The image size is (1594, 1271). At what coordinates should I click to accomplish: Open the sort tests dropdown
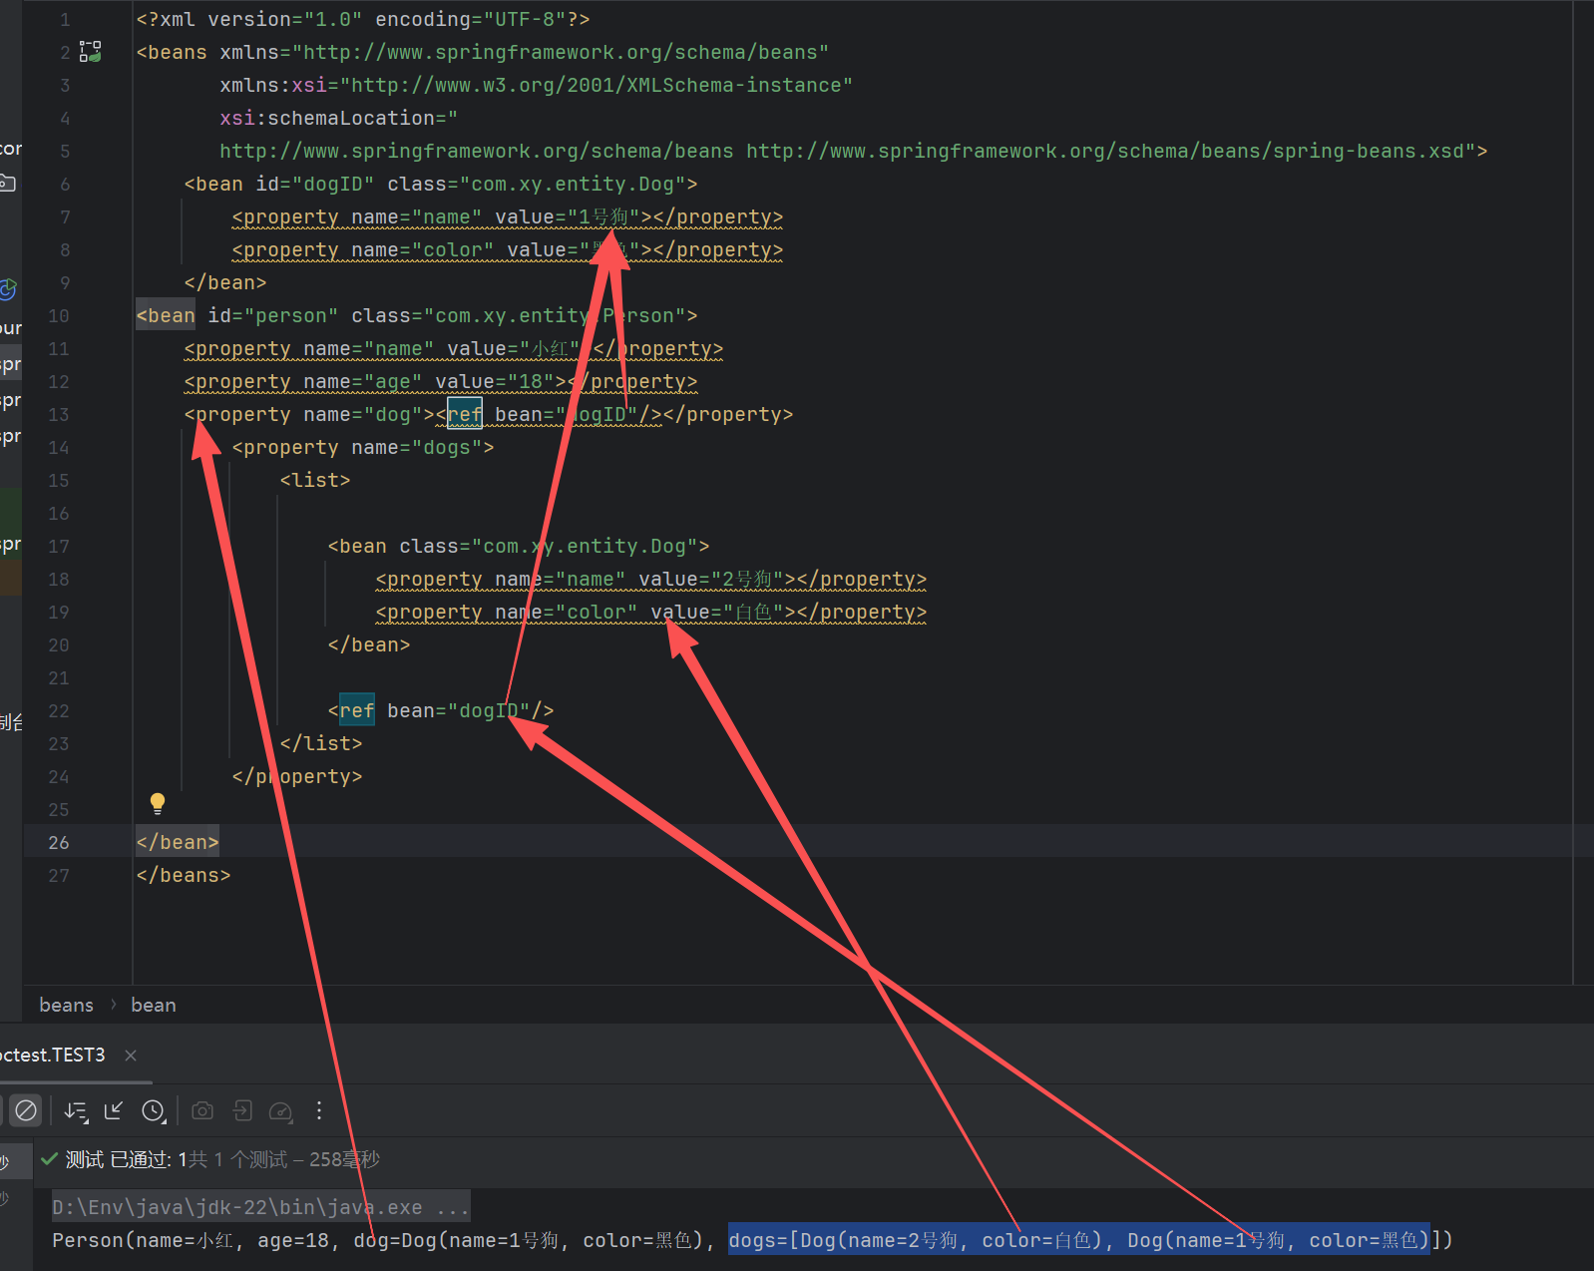(x=76, y=1110)
